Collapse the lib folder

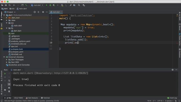tap(7, 28)
